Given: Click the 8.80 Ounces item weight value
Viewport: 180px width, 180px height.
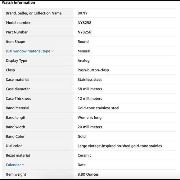Looking at the screenshot, I should tap(88, 174).
